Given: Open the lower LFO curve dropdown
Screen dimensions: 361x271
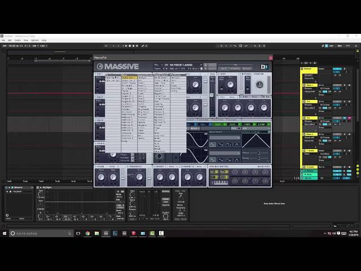Looking at the screenshot, I should point(224,153).
